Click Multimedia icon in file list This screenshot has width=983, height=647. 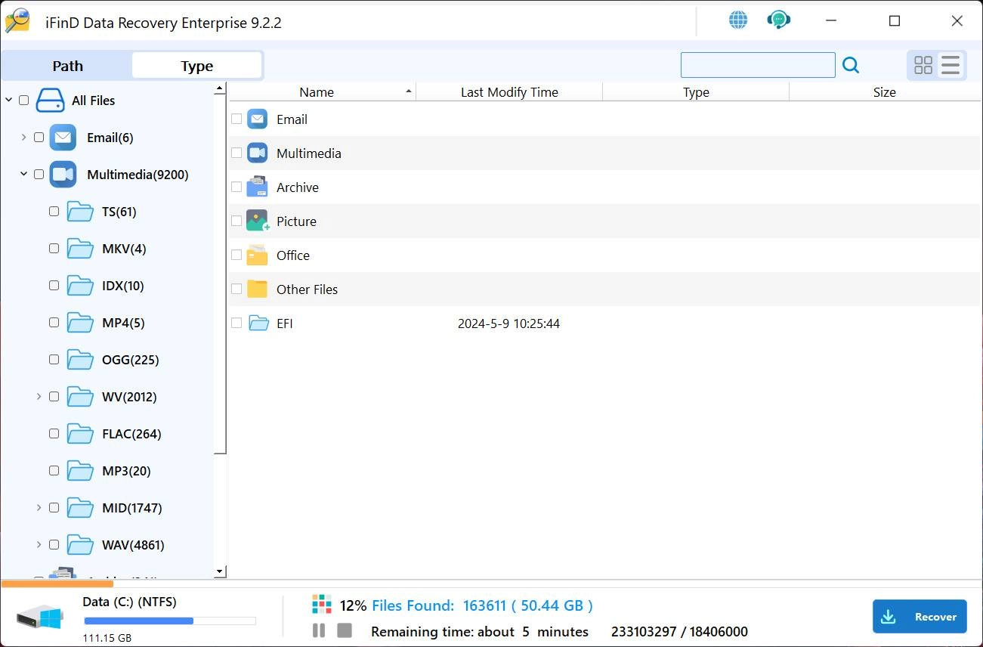(258, 153)
